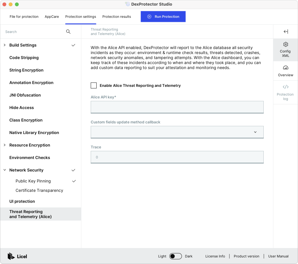This screenshot has width=298, height=264.
Task: Open Certificate Transparency settings
Action: 39,191
